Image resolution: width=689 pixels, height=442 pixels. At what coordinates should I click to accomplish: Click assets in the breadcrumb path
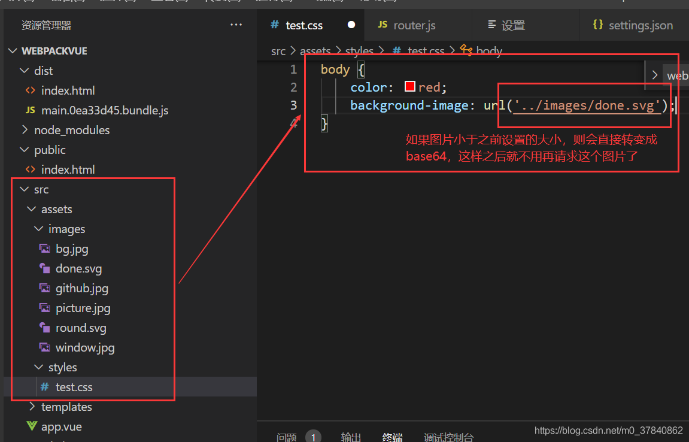pyautogui.click(x=315, y=51)
